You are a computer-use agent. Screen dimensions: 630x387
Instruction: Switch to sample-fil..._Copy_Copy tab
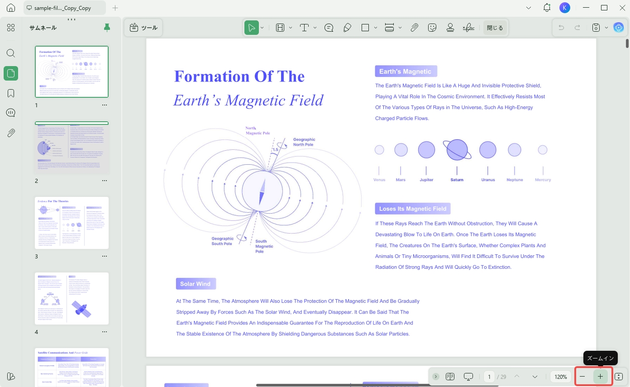[x=64, y=8]
